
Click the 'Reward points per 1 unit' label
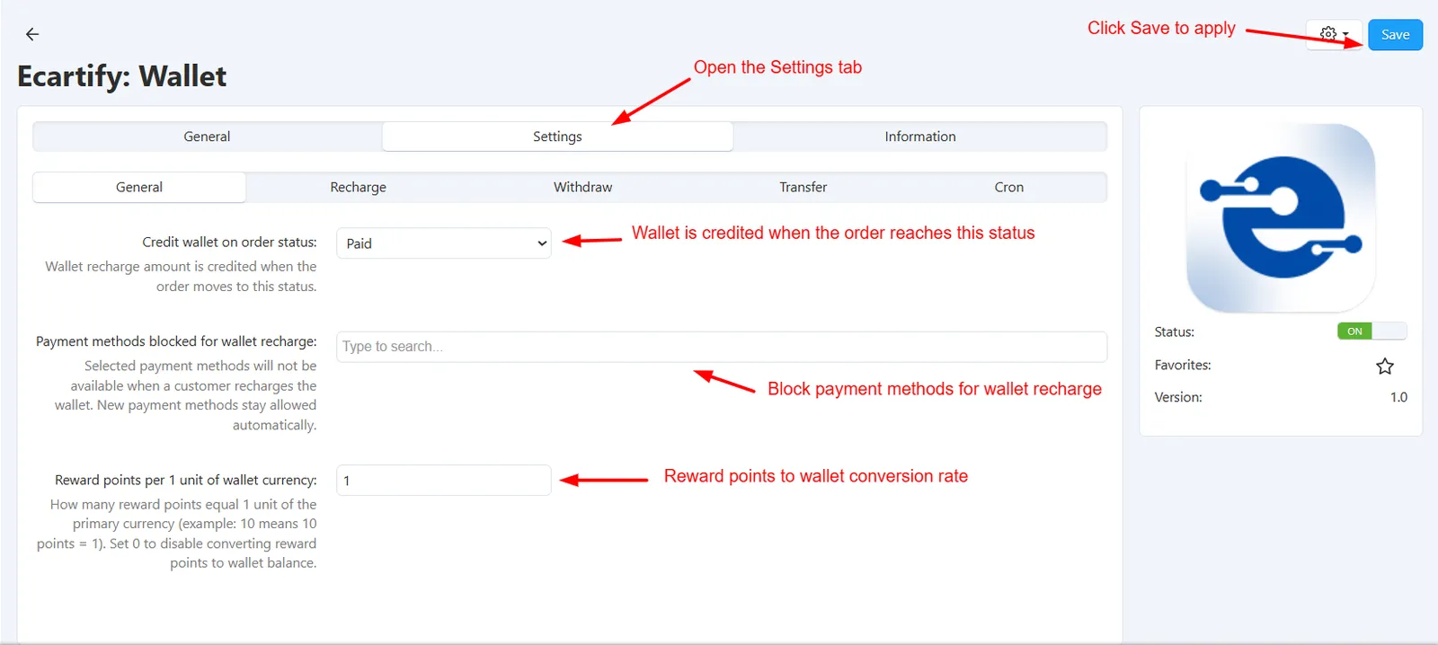(185, 480)
